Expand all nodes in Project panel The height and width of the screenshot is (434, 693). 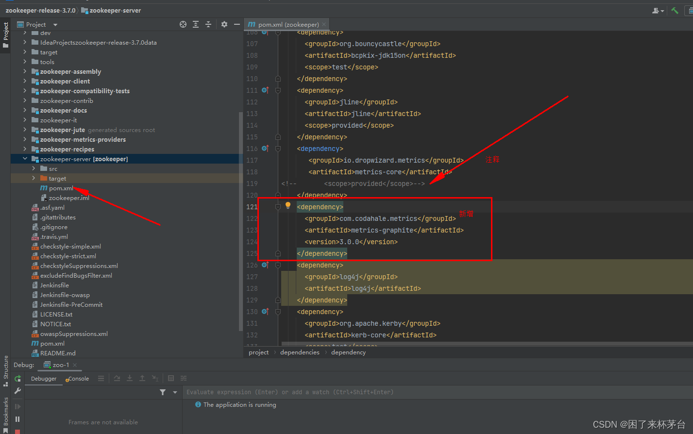pyautogui.click(x=196, y=24)
